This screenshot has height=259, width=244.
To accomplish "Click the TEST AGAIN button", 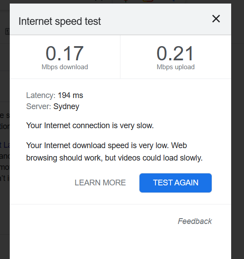I will pyautogui.click(x=175, y=183).
